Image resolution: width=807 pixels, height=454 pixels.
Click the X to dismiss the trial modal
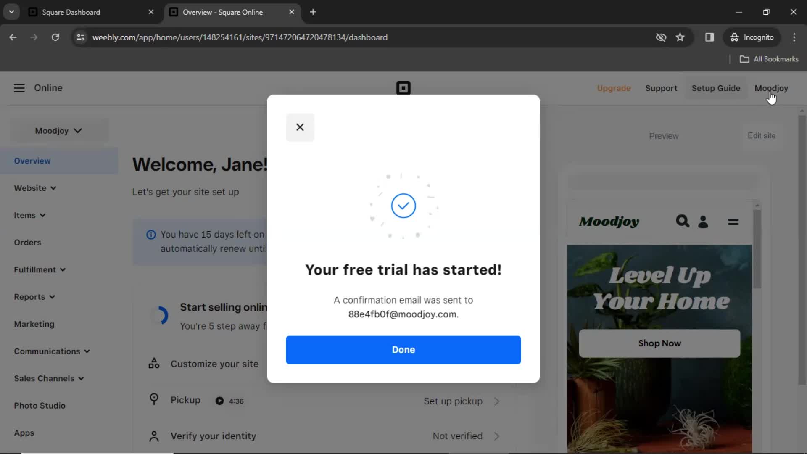click(300, 127)
